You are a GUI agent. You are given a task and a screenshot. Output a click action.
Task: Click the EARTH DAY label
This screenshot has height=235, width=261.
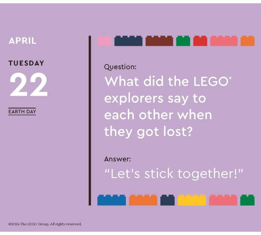pyautogui.click(x=22, y=111)
